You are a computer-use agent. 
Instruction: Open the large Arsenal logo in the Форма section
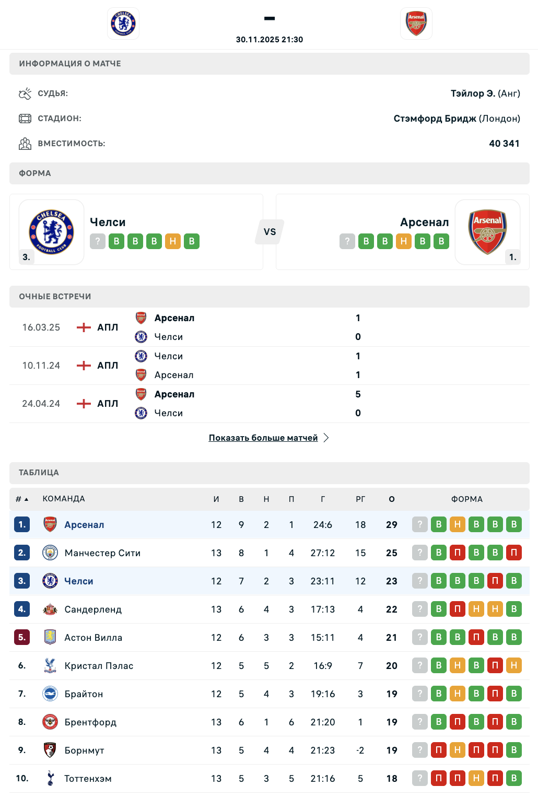pyautogui.click(x=487, y=232)
